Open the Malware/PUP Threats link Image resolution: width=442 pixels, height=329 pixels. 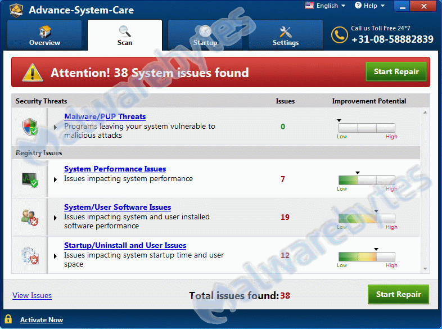click(x=105, y=117)
